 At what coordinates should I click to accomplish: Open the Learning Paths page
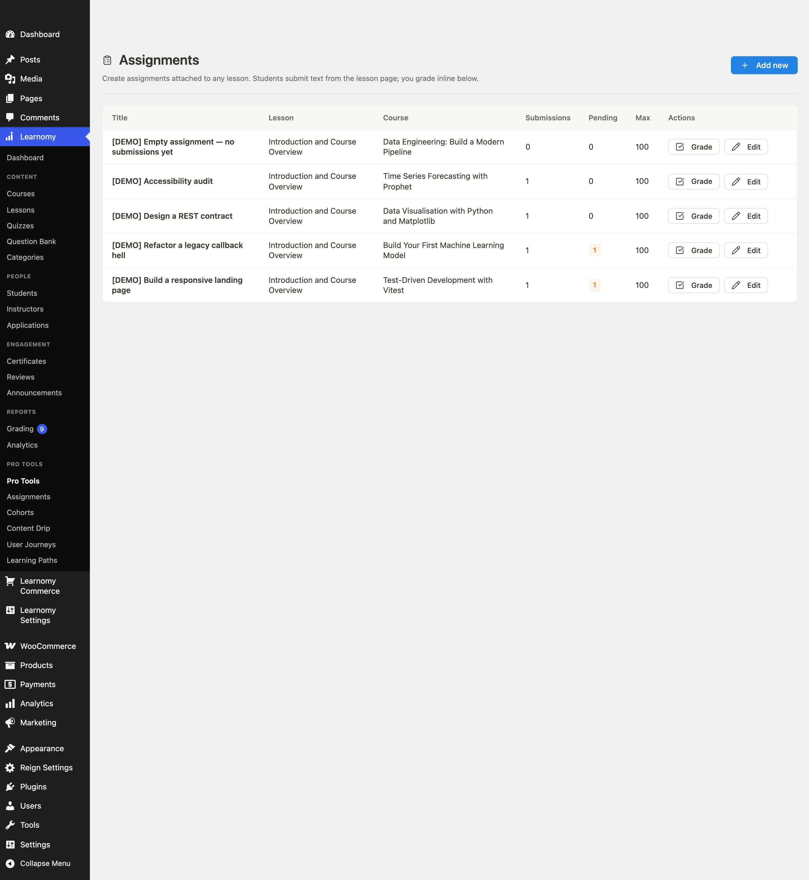pyautogui.click(x=32, y=561)
